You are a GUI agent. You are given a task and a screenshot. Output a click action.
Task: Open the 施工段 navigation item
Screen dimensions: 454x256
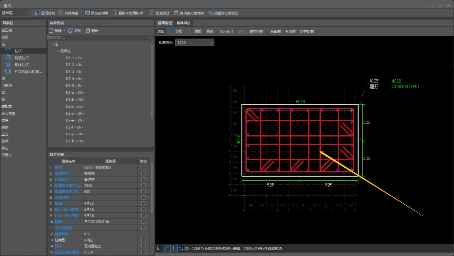7,30
